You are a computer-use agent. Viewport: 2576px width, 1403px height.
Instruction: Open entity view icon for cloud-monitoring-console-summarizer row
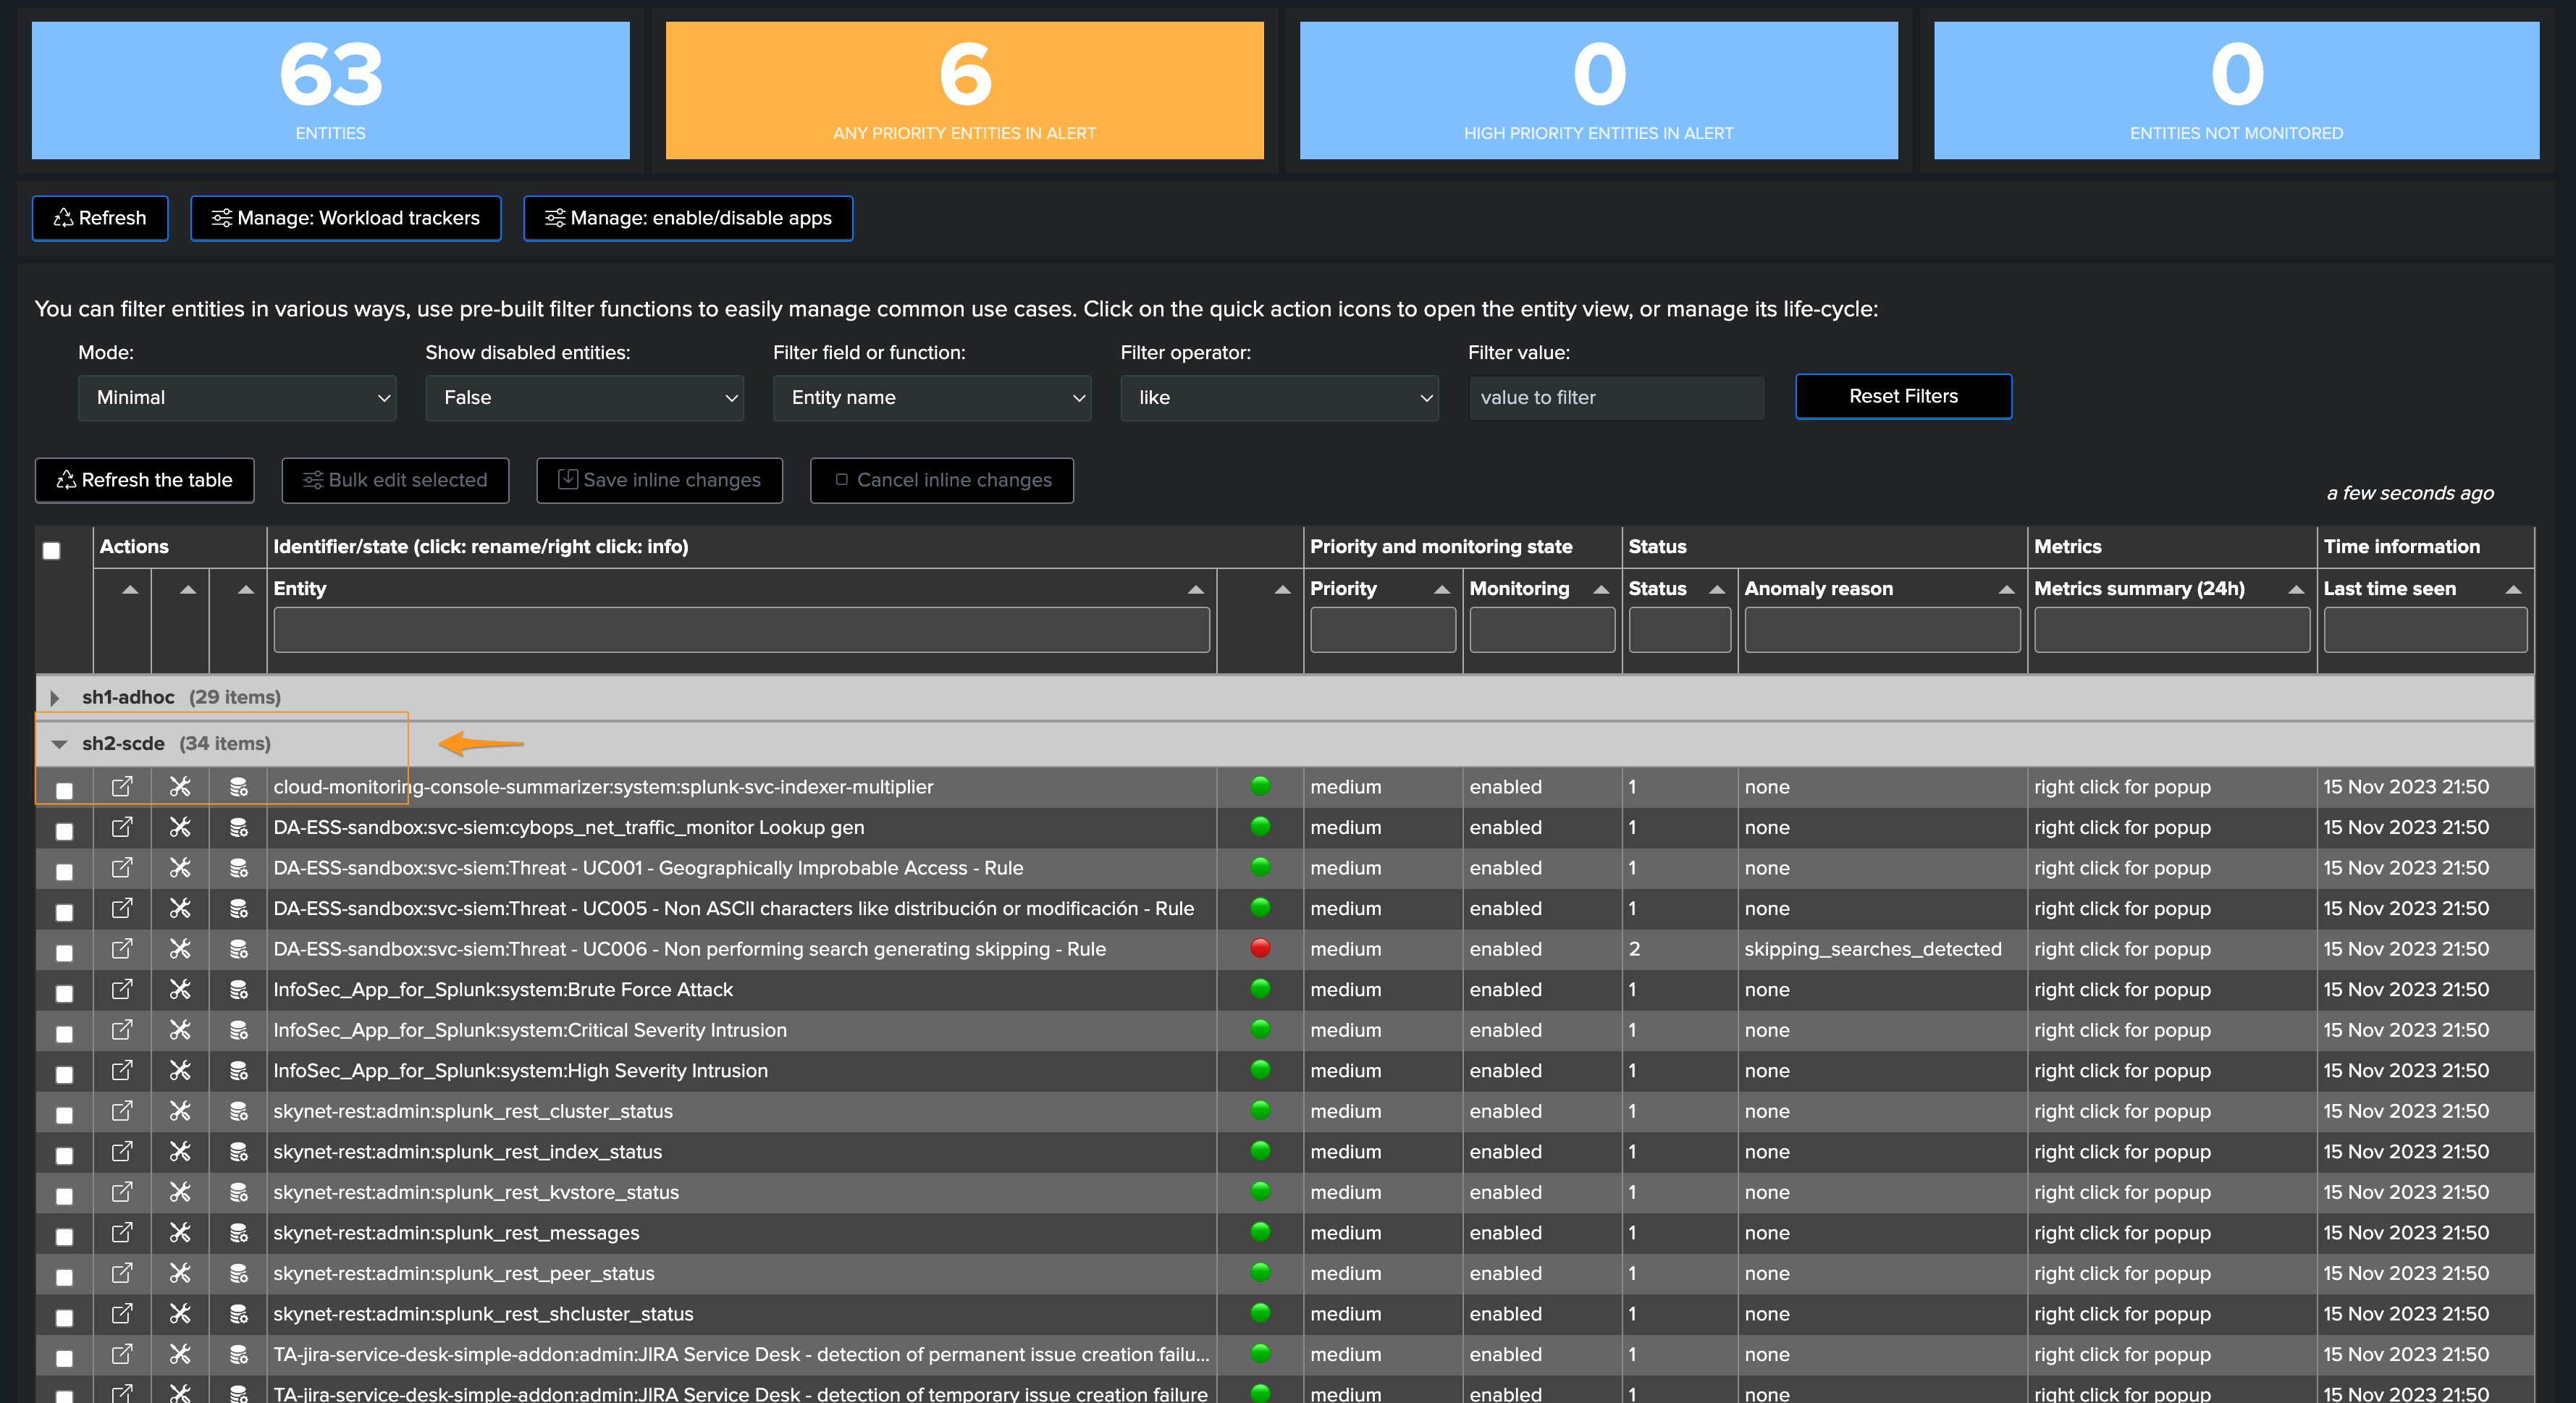(122, 787)
